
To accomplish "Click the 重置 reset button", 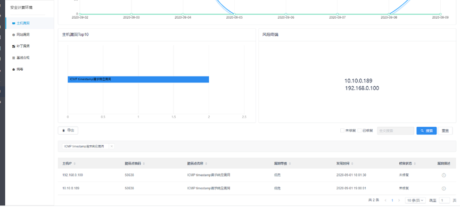I will (445, 131).
